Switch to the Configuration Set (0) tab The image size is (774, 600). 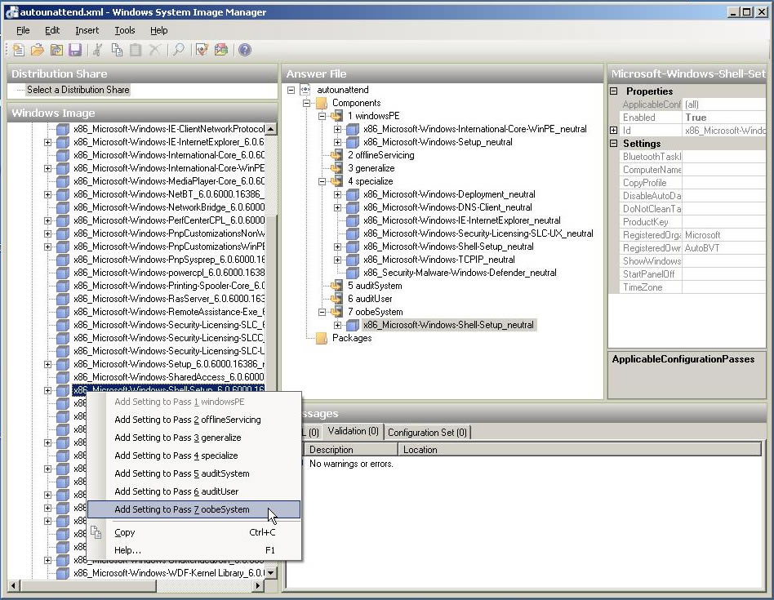427,432
